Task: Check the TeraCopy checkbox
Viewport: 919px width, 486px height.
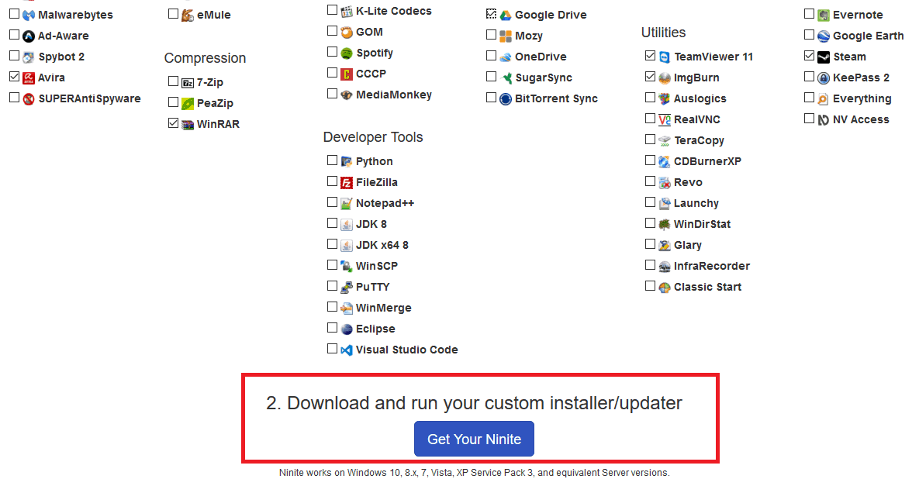Action: (650, 140)
